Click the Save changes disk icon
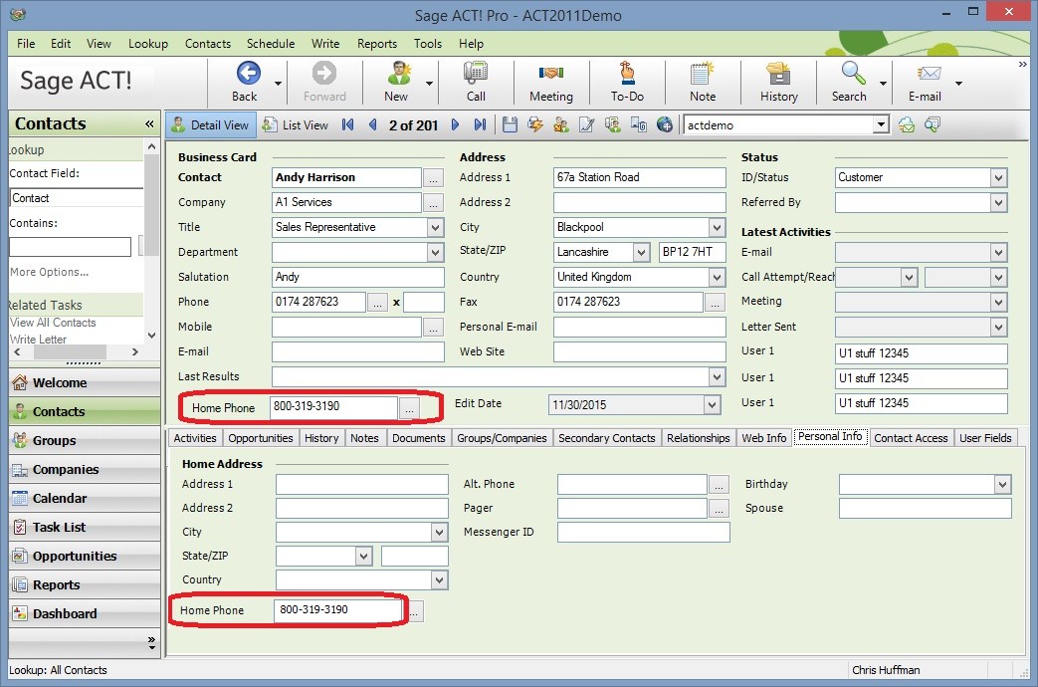This screenshot has width=1038, height=687. pyautogui.click(x=510, y=124)
